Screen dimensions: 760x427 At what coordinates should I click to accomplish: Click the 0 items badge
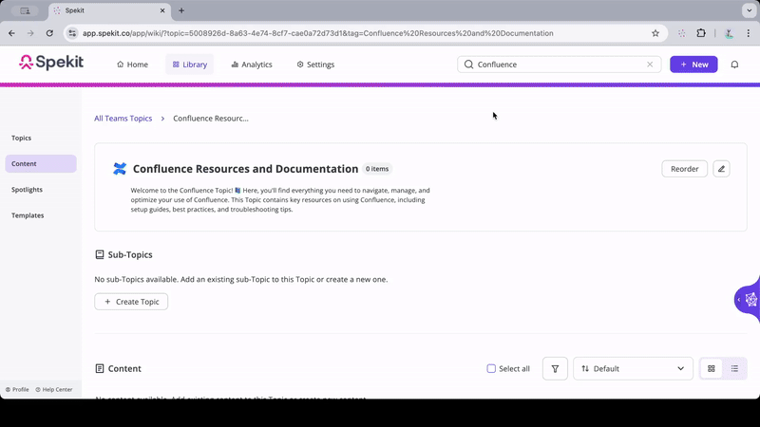coord(377,169)
